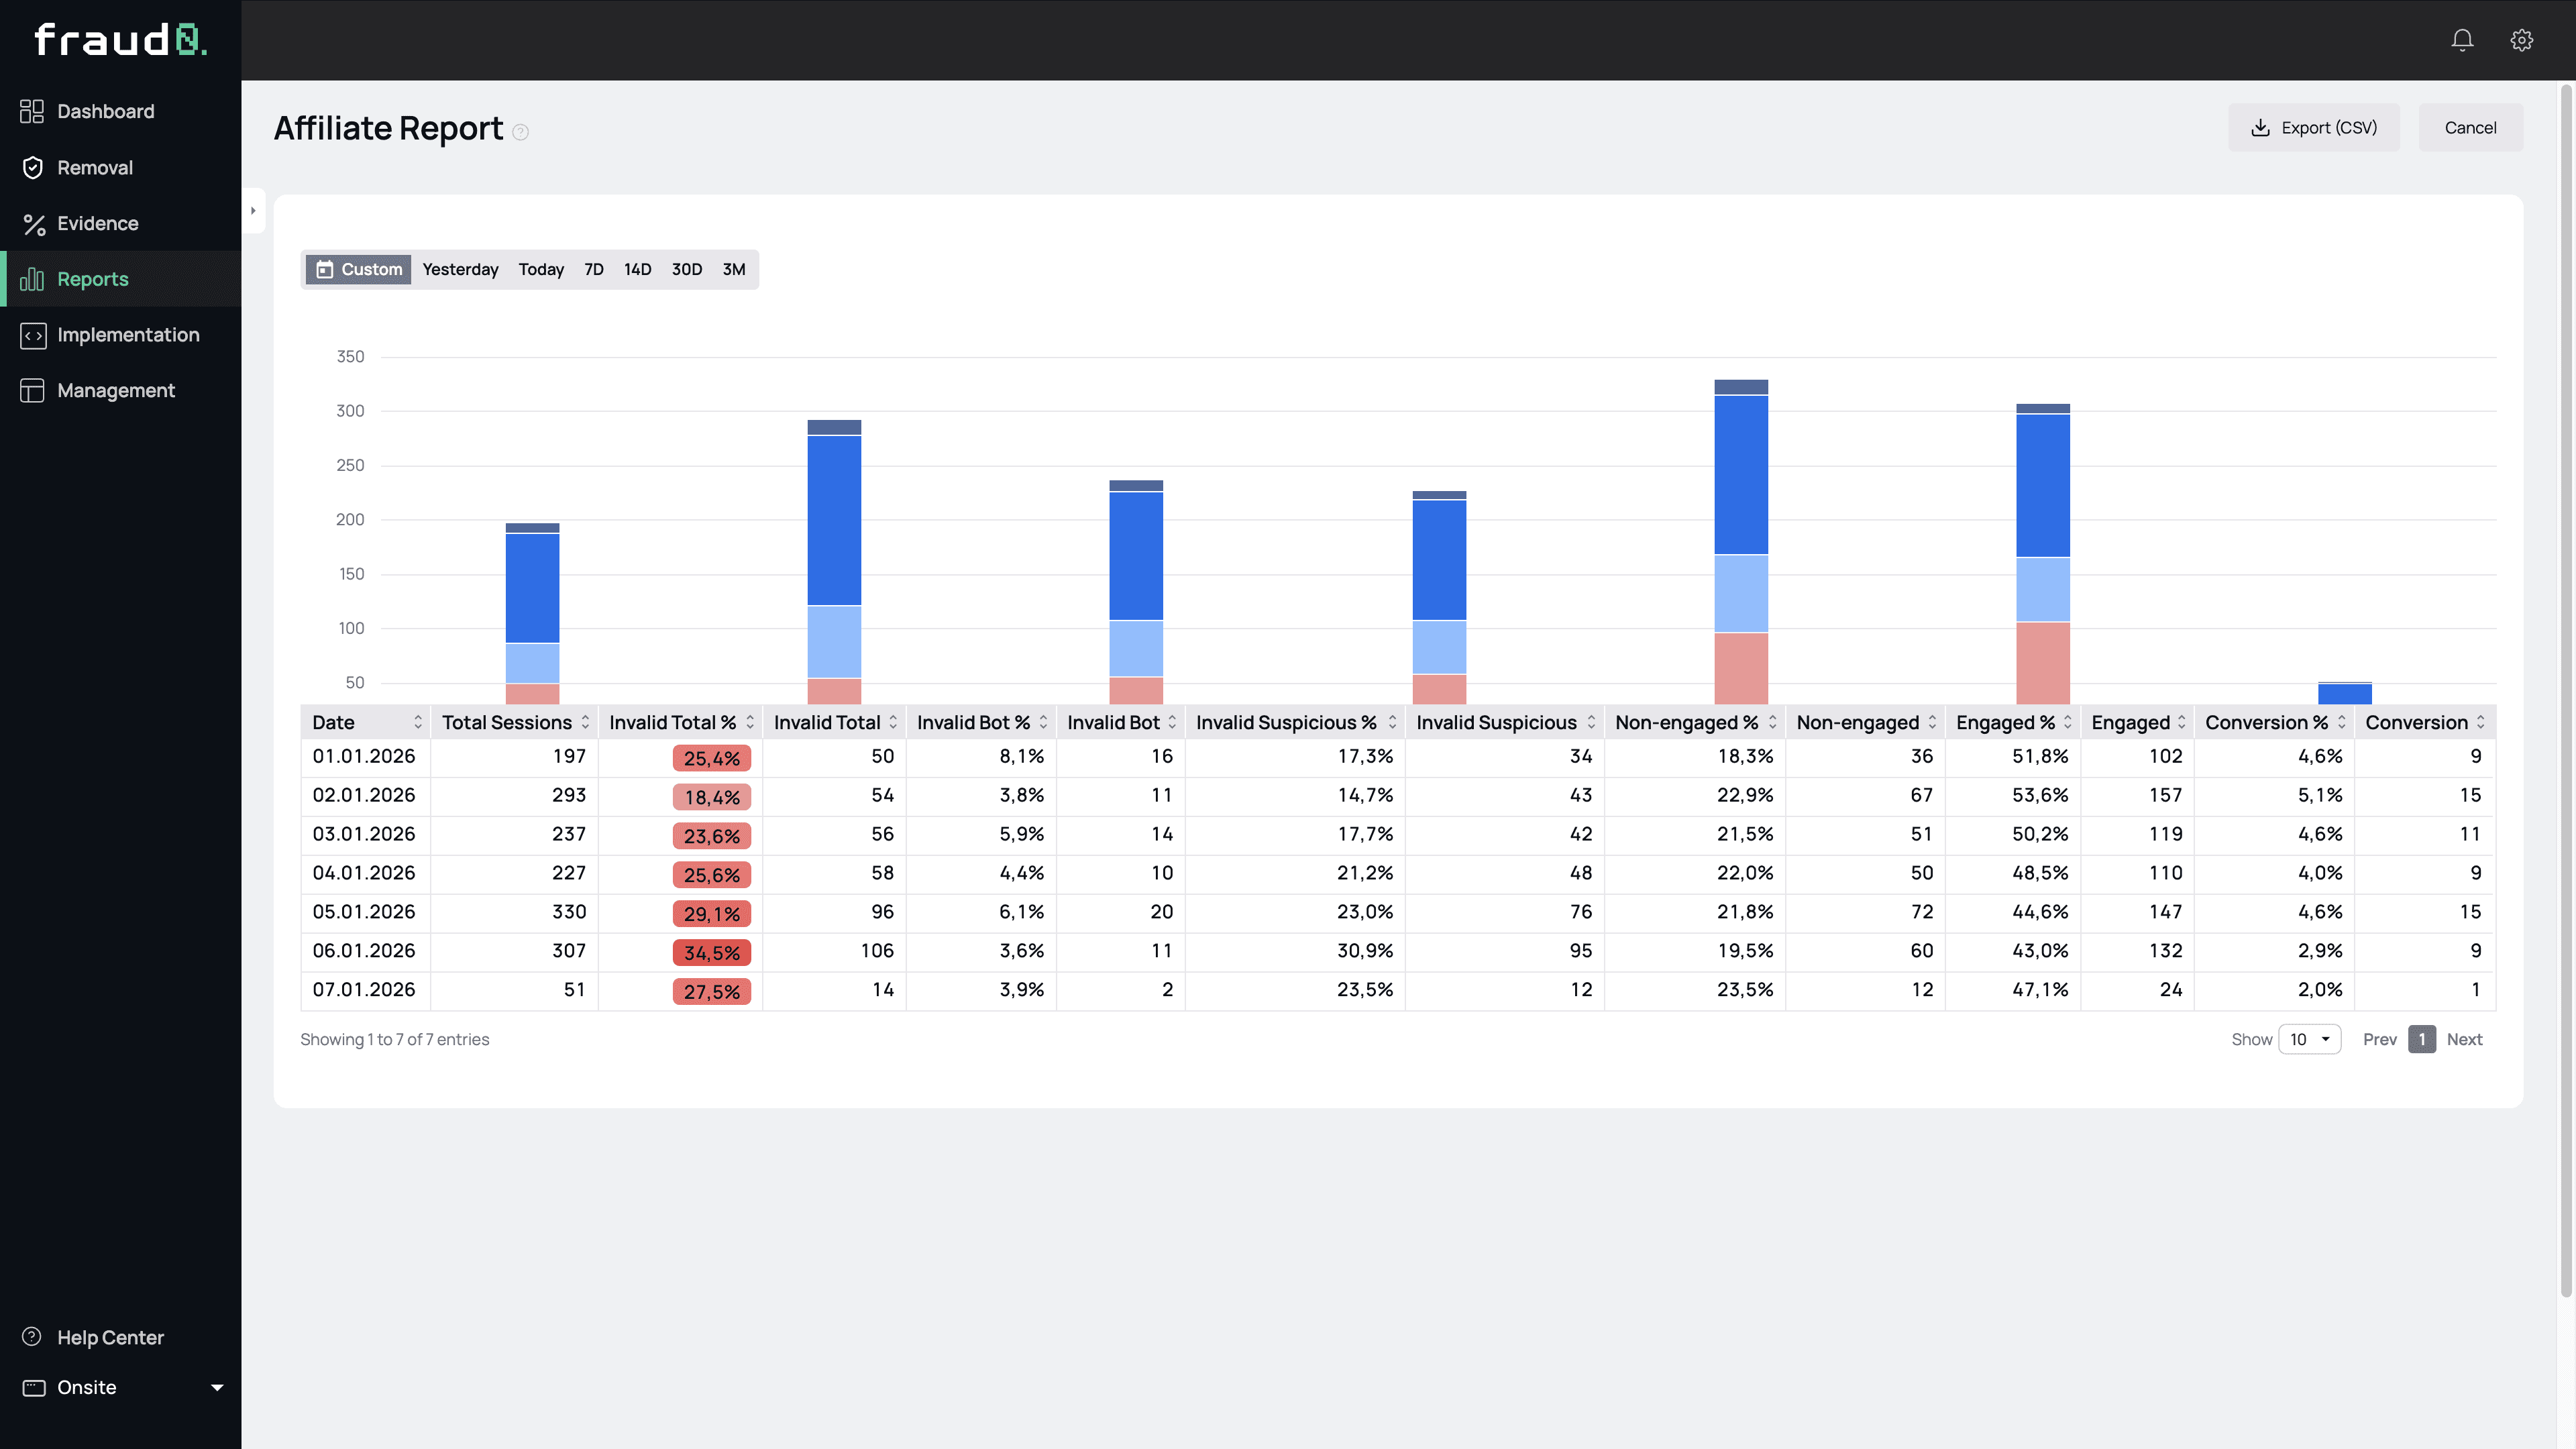Collapse the left panel with the arrow chevron

[253, 210]
